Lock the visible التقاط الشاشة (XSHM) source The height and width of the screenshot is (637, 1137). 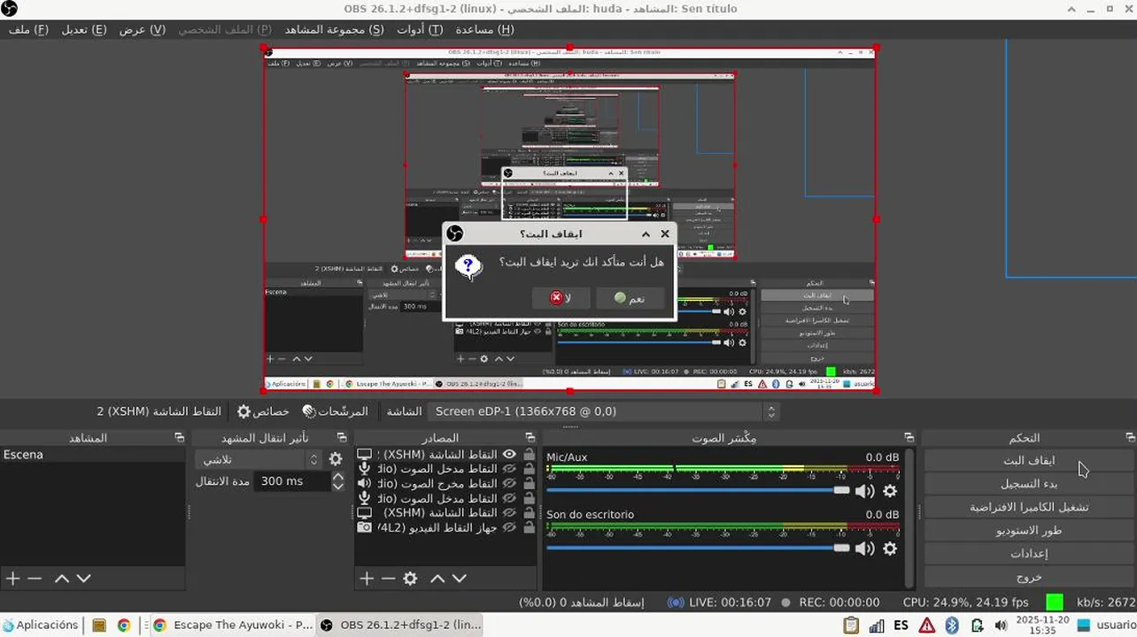pyautogui.click(x=530, y=454)
